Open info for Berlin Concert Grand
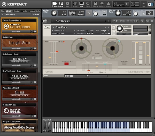This screenshot has height=136, width=155. 32,65
